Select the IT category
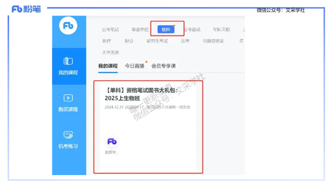Viewport: 331px width, 186px height. click(241, 41)
